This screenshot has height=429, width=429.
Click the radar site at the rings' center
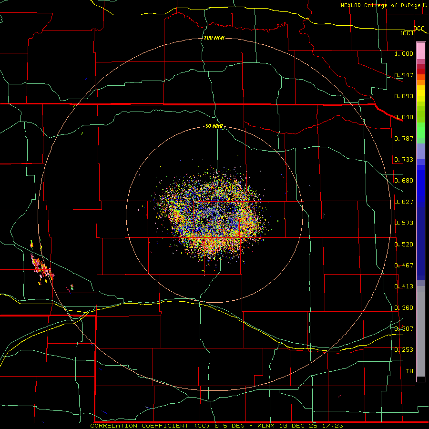(214, 214)
